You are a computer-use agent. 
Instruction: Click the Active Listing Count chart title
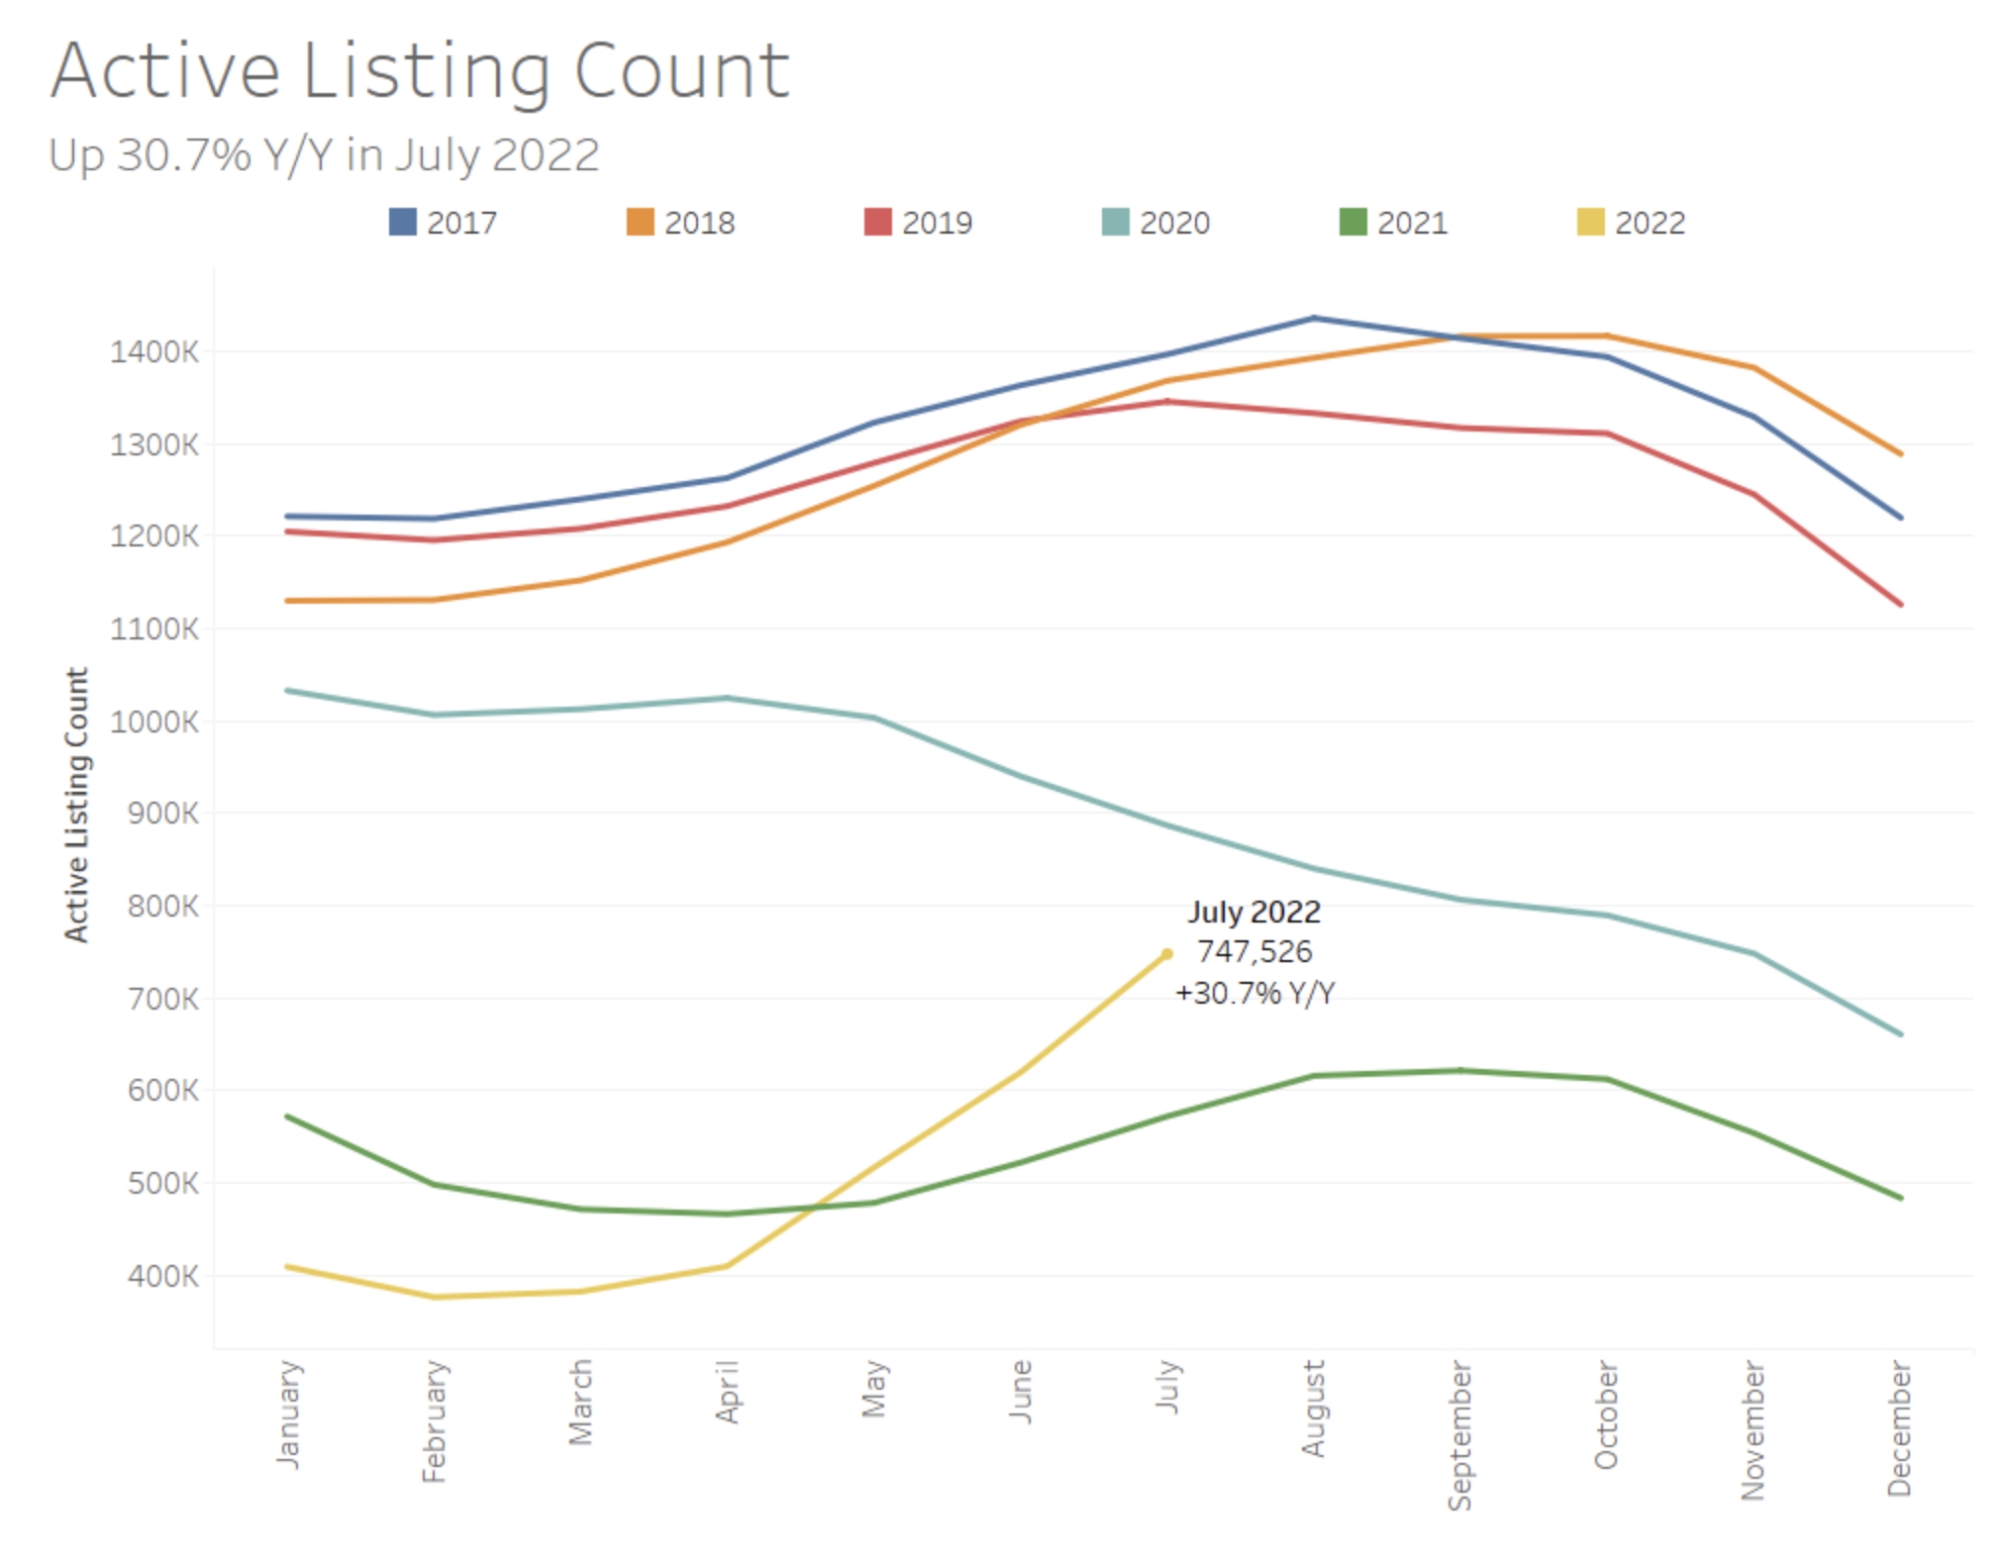pos(420,71)
